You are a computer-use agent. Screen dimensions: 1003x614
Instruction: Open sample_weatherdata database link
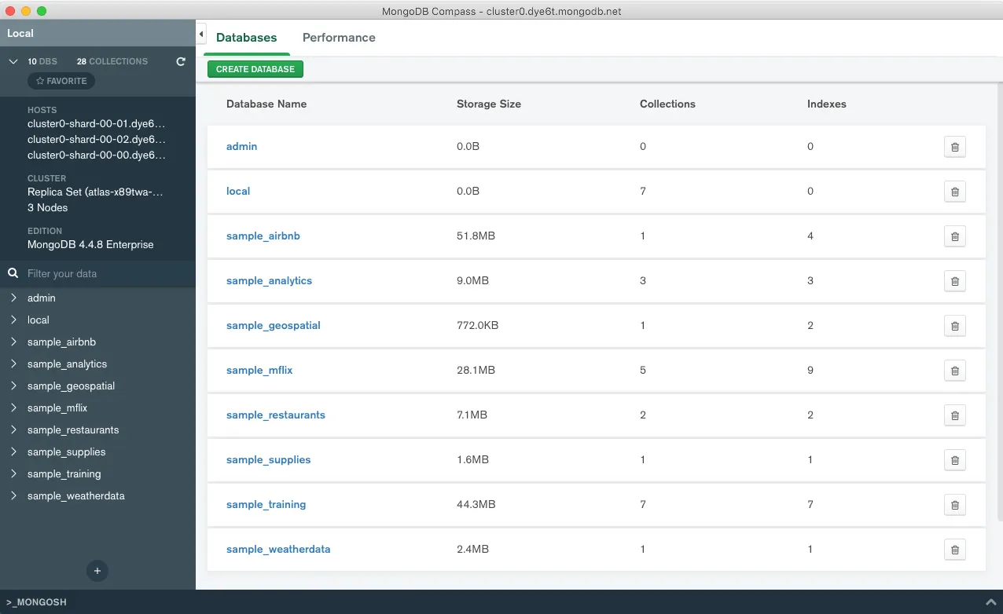point(278,549)
